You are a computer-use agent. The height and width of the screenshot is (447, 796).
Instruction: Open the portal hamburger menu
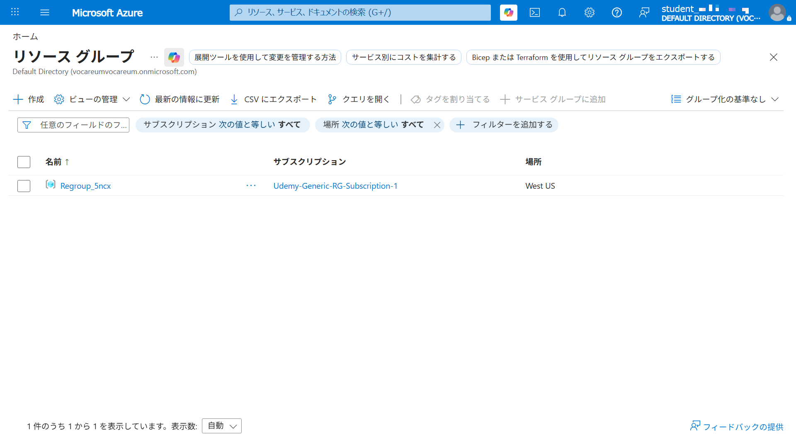point(45,12)
